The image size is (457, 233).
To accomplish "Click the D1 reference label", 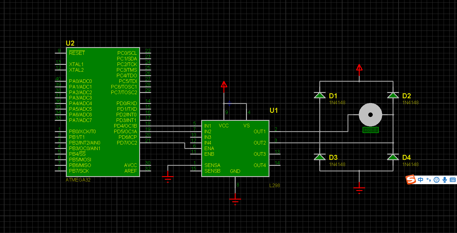I will tap(333, 96).
